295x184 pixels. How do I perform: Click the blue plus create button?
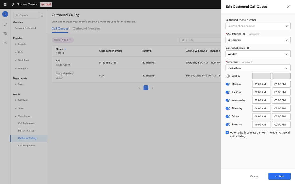coord(5,14)
